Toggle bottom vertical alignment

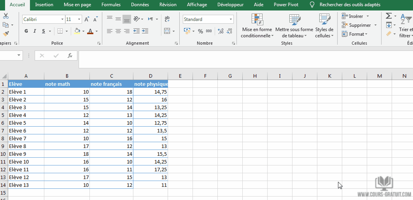point(127,19)
